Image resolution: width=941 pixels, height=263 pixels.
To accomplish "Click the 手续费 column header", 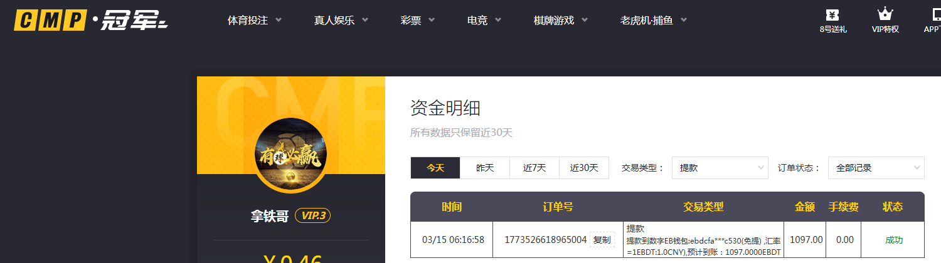I will (844, 207).
